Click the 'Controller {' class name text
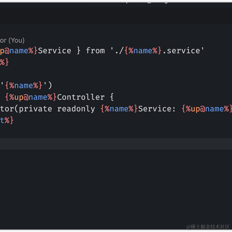 tap(85, 97)
